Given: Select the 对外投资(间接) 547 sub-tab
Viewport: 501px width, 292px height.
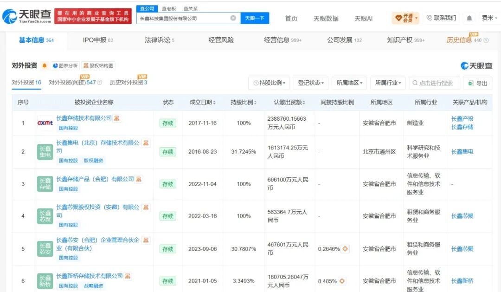Looking at the screenshot, I should pos(72,83).
